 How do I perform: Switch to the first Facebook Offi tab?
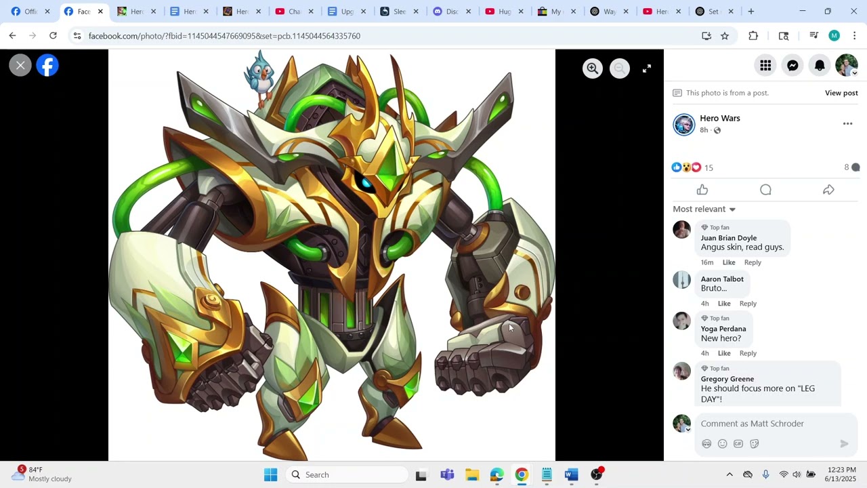[29, 12]
